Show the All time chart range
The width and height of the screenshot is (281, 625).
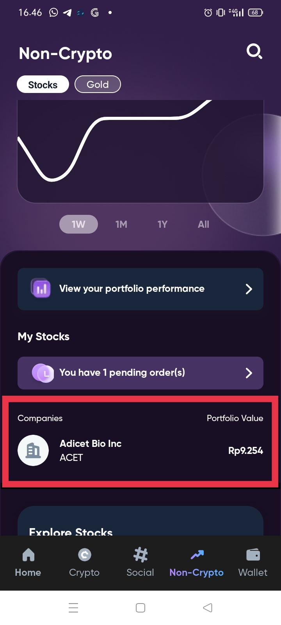pos(203,224)
